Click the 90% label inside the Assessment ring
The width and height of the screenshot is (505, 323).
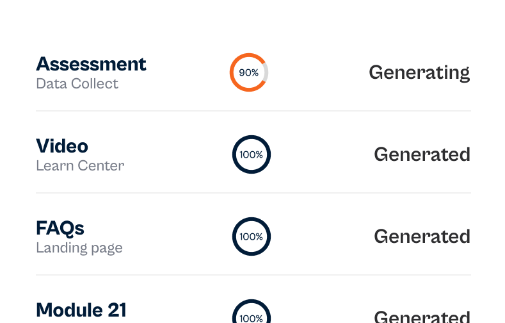pos(248,72)
